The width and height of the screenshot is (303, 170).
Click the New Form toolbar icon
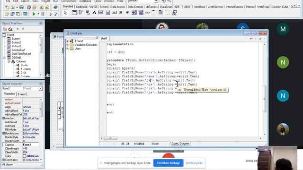[x=25, y=14]
